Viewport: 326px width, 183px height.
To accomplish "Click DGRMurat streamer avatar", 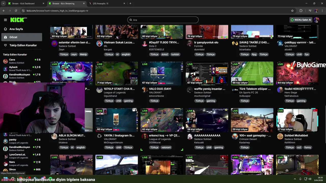I will (x=145, y=136).
